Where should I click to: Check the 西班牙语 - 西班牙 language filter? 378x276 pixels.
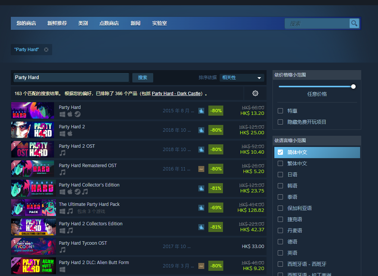coord(280,264)
